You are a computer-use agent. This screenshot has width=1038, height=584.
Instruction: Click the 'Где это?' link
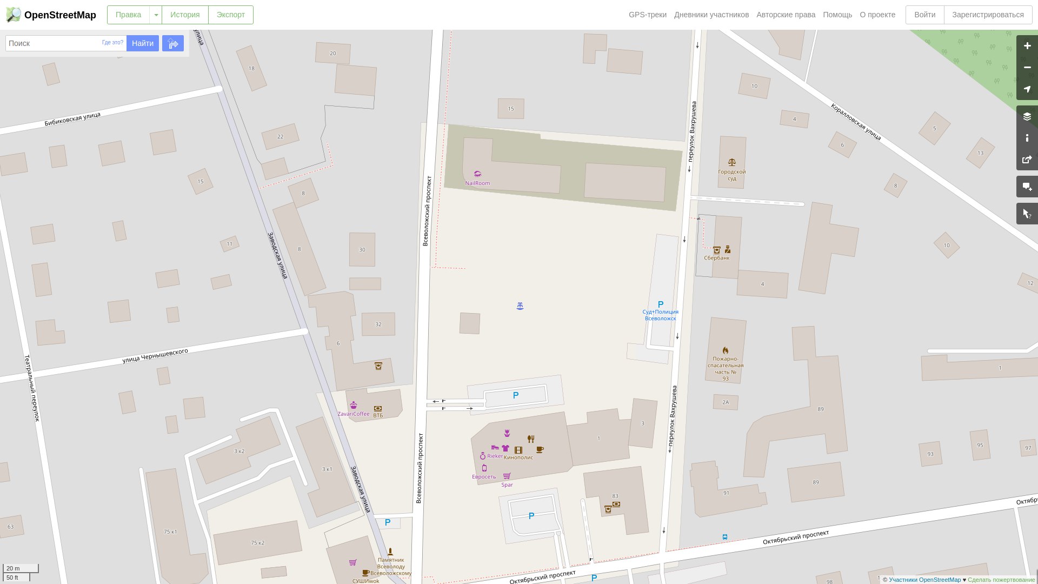(112, 42)
